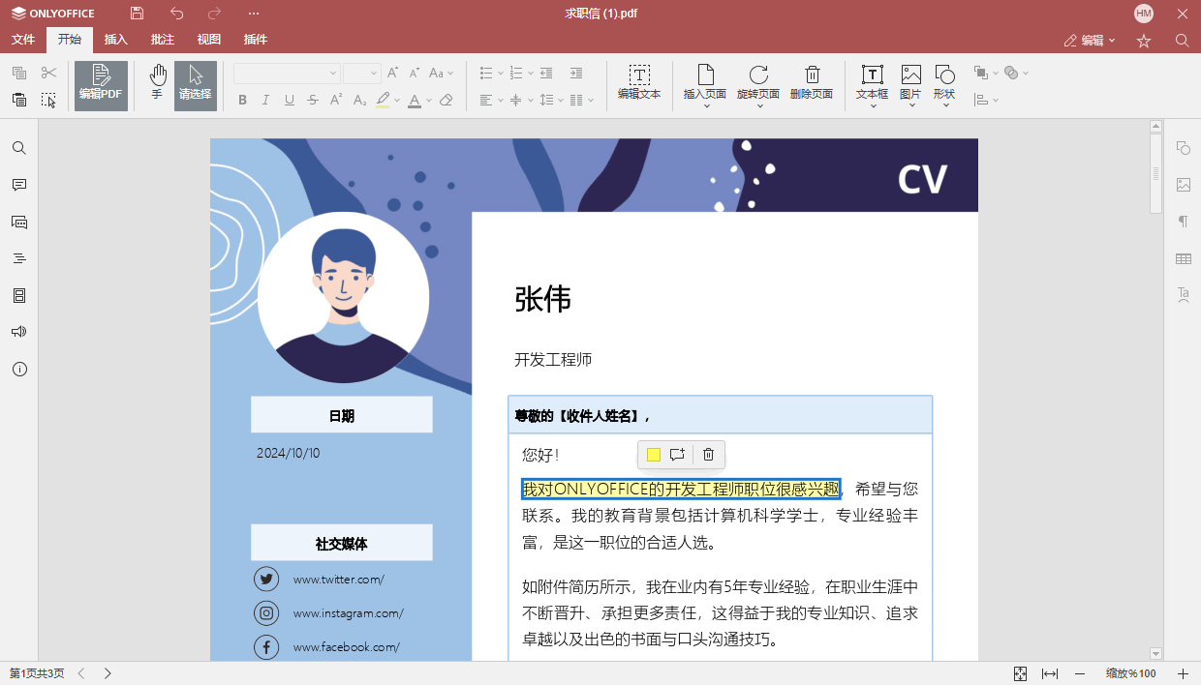The width and height of the screenshot is (1201, 685).
Task: Open Table settings in right sidebar
Action: 1183,258
